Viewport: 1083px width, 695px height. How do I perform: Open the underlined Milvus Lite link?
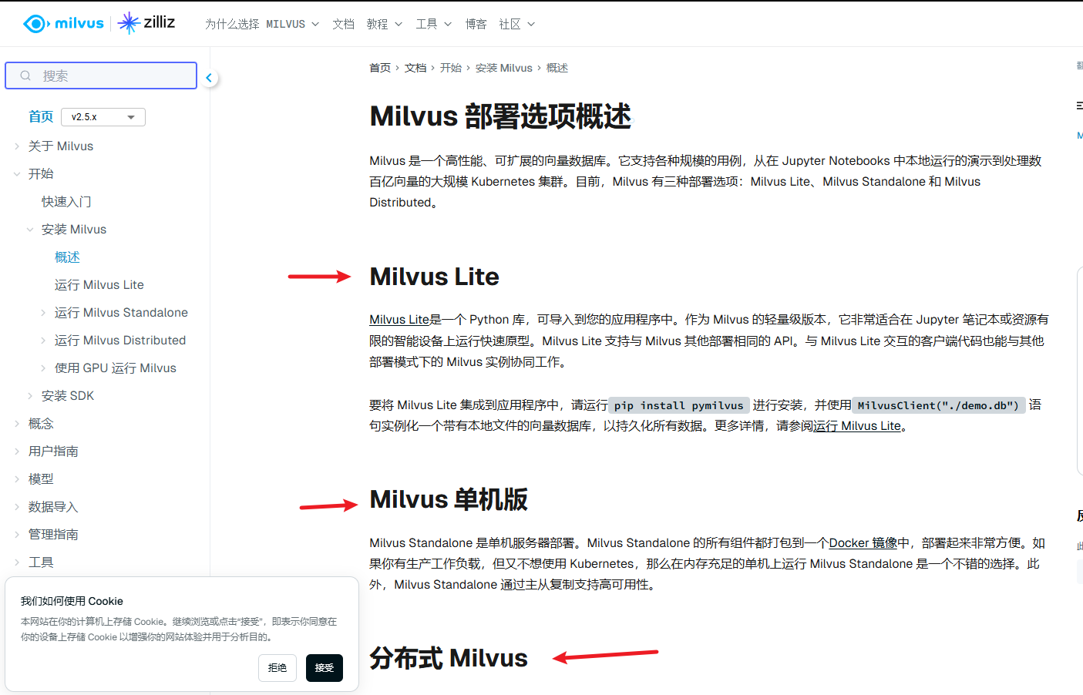click(399, 320)
